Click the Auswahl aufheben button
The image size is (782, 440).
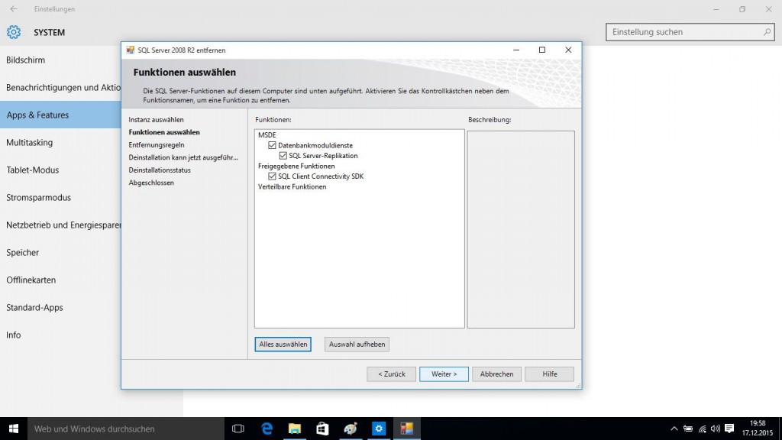pos(357,345)
